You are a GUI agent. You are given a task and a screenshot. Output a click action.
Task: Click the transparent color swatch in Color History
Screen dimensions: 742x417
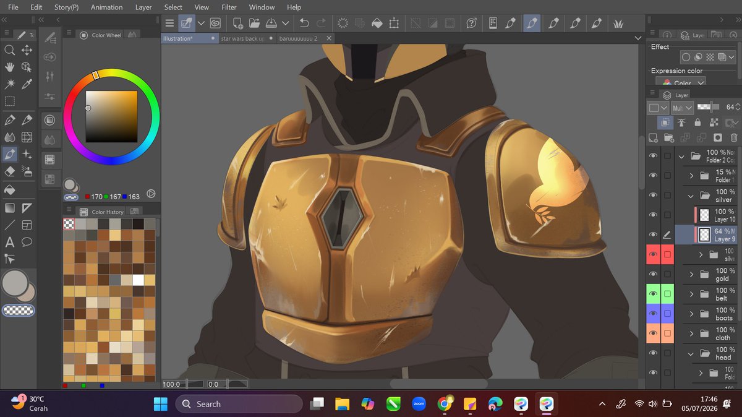pyautogui.click(x=69, y=224)
